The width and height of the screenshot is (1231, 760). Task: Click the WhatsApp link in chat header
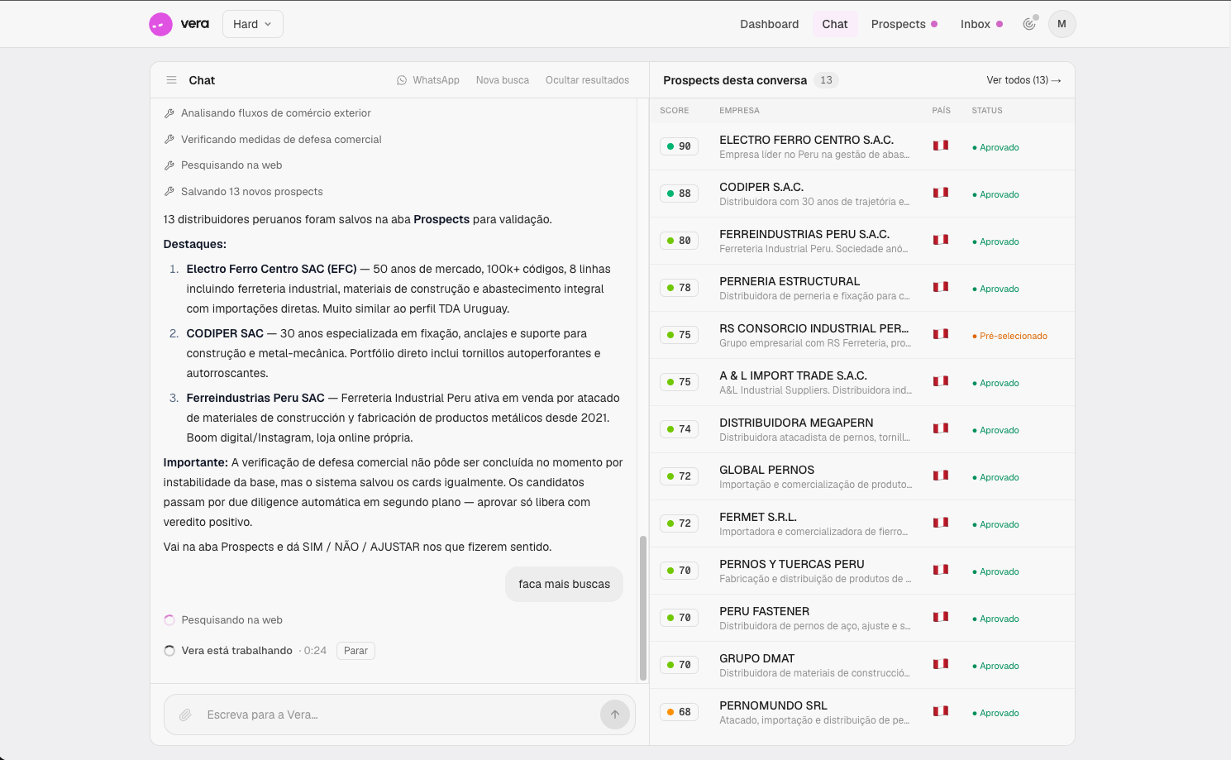click(x=428, y=80)
